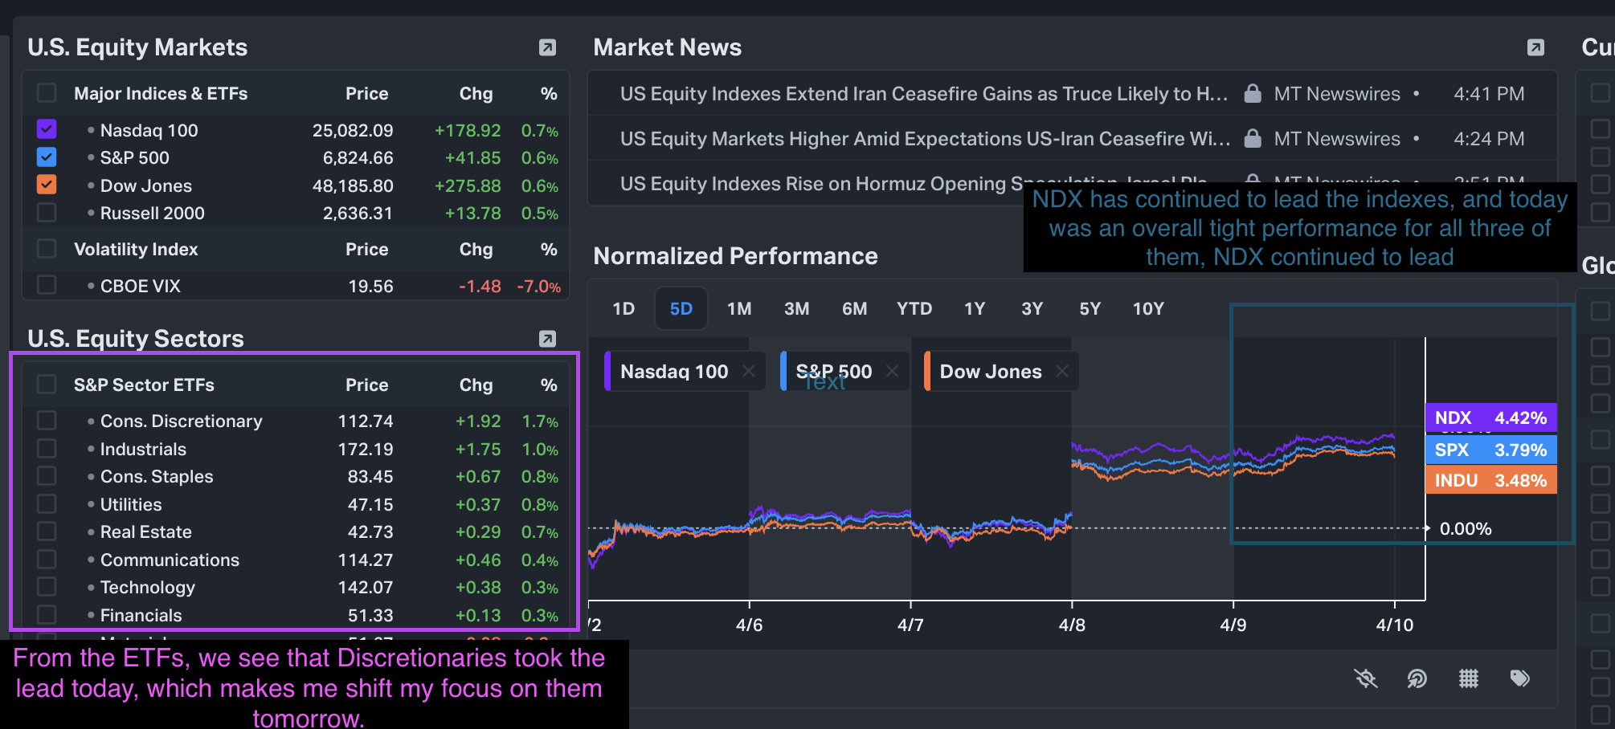Toggle the chart gridlines grid icon
The width and height of the screenshot is (1615, 729).
pyautogui.click(x=1468, y=678)
